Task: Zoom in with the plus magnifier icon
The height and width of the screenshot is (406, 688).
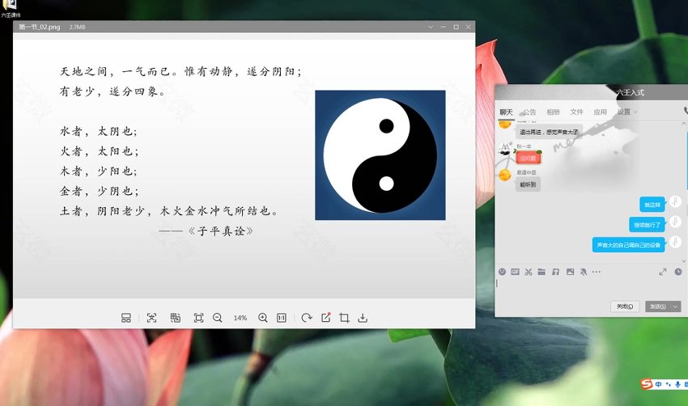Action: pos(263,318)
